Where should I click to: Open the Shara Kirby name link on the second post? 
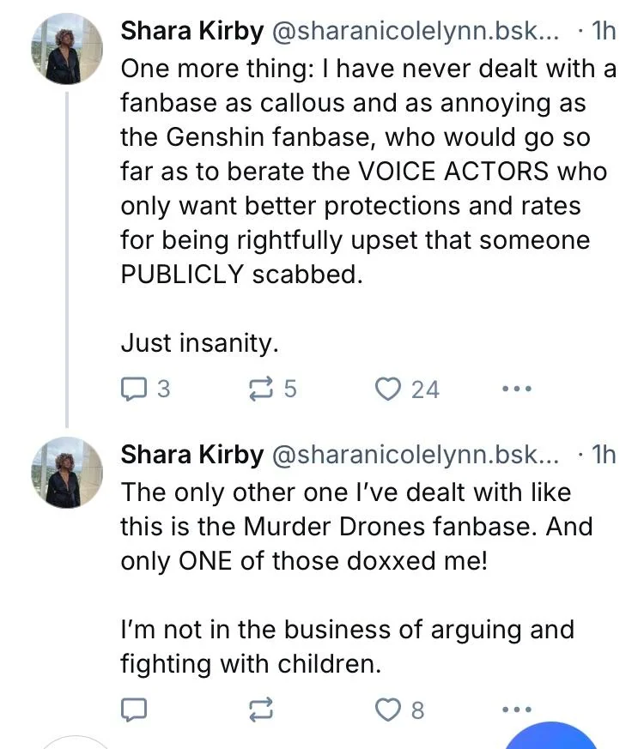[191, 453]
